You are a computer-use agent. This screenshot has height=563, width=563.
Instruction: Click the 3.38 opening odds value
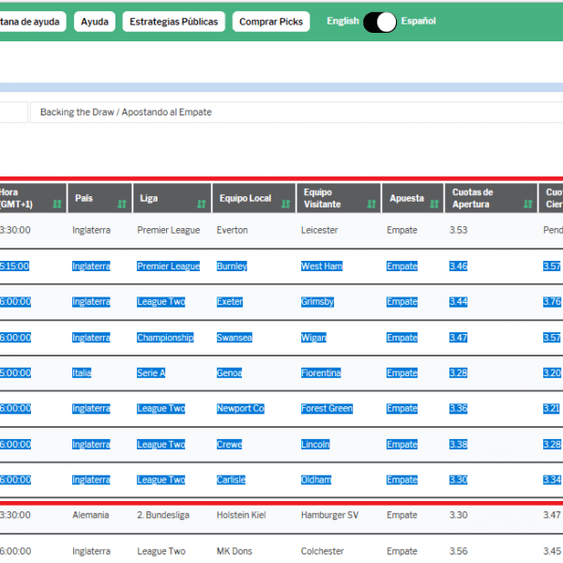(459, 445)
